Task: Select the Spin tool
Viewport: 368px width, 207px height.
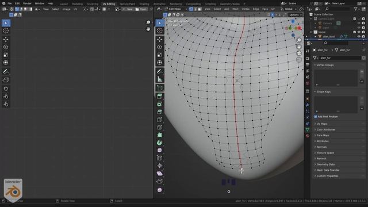Action: tap(160, 143)
